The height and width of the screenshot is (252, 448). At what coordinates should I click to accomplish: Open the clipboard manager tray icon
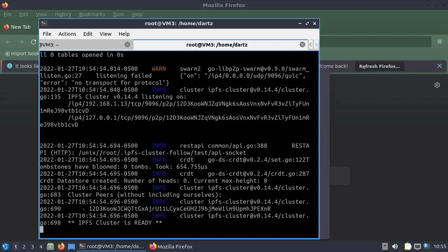(408, 246)
